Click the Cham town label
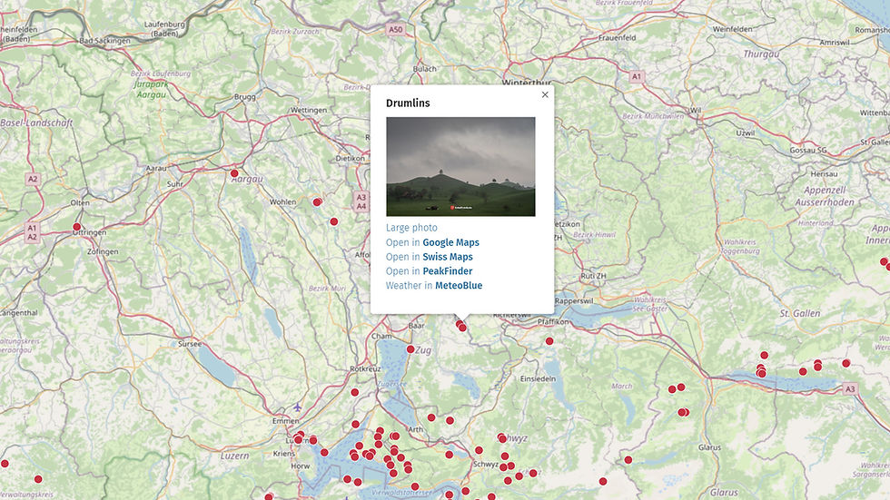Viewport: 890px width, 500px height. [x=381, y=336]
